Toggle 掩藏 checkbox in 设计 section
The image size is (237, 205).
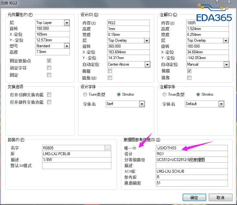[x=110, y=71]
